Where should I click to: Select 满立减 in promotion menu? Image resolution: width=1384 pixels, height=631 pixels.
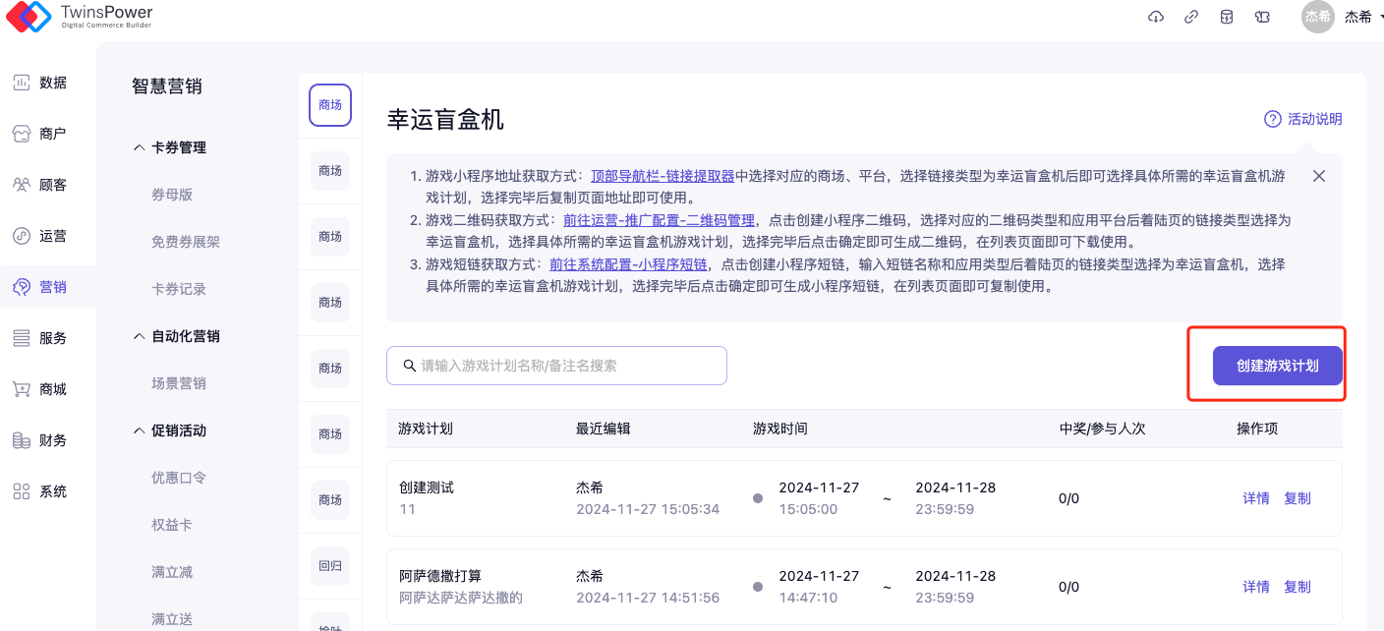[x=172, y=572]
